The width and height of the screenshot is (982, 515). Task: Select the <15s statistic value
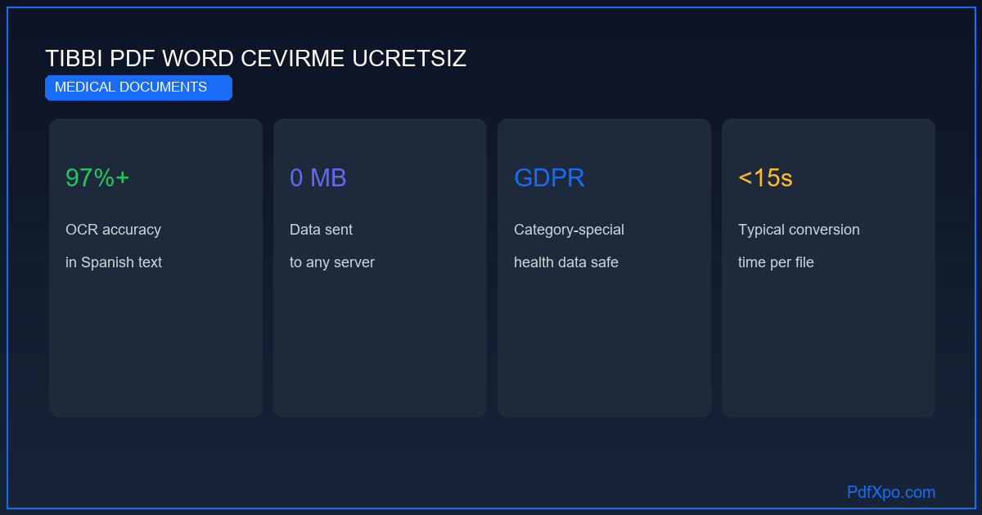pyautogui.click(x=765, y=177)
